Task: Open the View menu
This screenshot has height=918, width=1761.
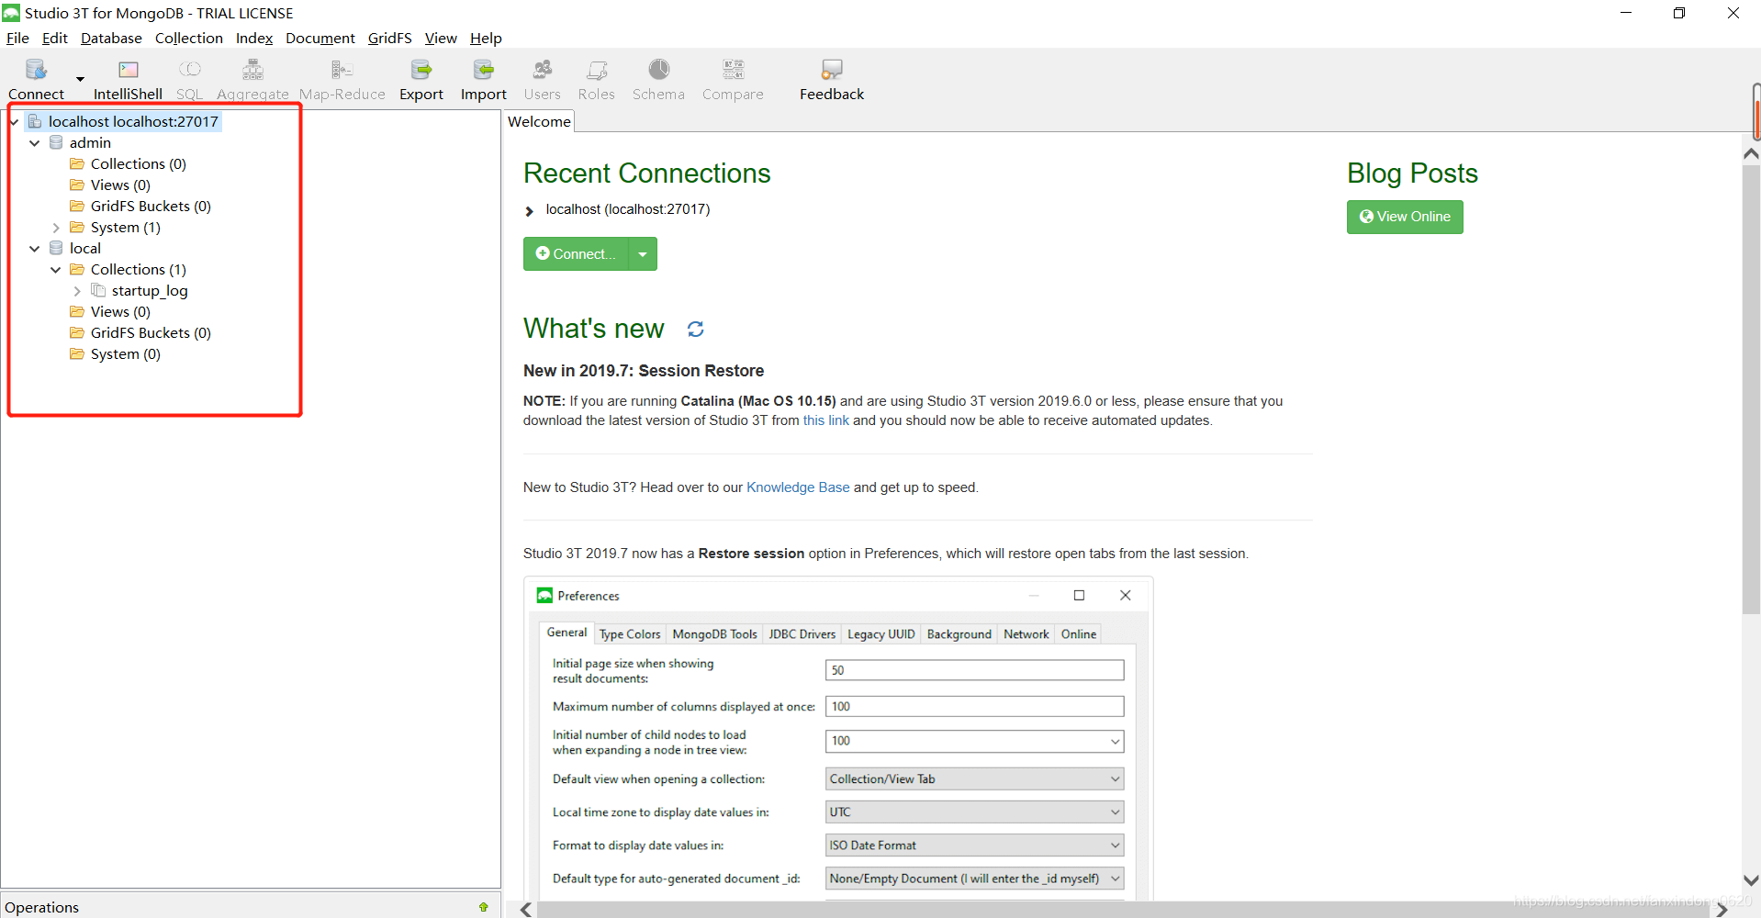Action: [441, 38]
